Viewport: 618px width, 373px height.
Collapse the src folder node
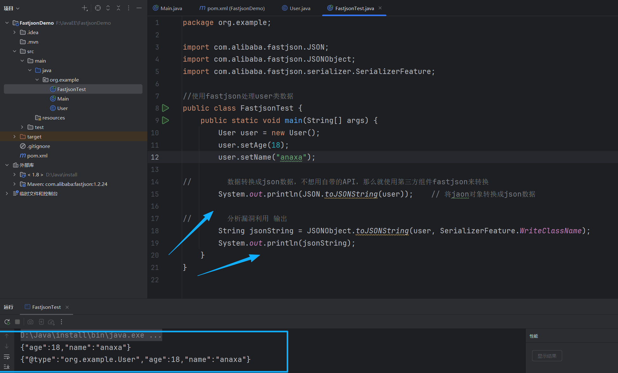coord(14,51)
